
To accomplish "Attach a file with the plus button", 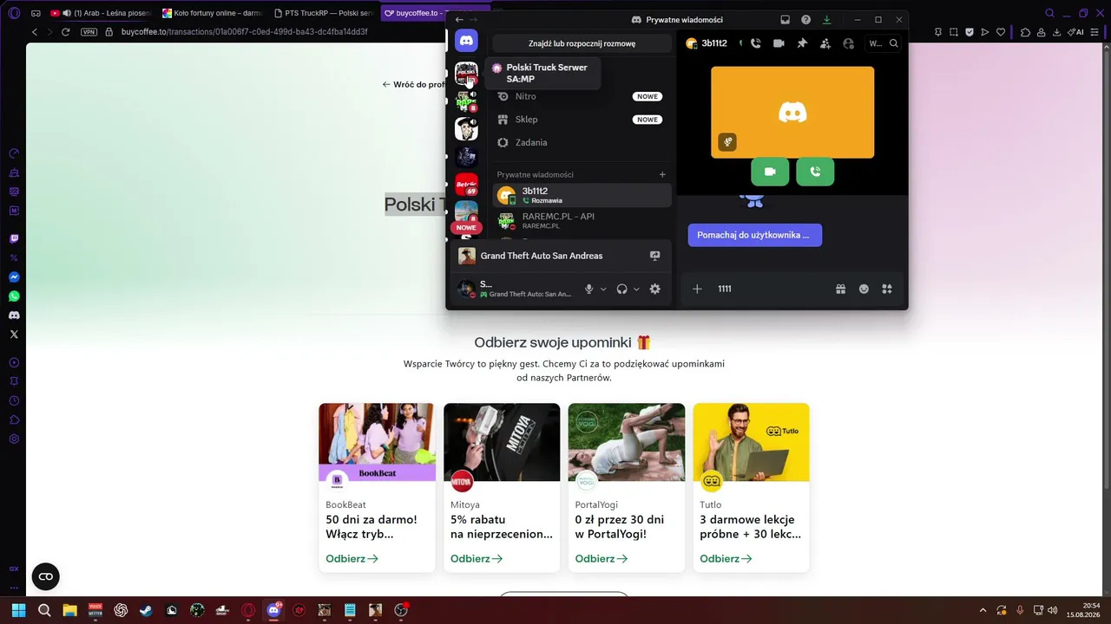I will coord(697,289).
